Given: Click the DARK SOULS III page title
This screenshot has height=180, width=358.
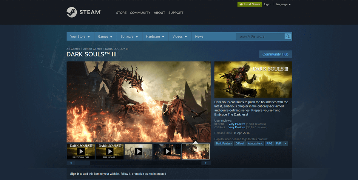Looking at the screenshot, I should tap(92, 54).
